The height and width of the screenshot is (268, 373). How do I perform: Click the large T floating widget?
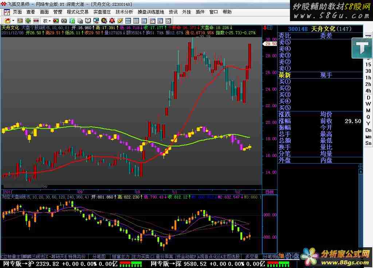362,48
